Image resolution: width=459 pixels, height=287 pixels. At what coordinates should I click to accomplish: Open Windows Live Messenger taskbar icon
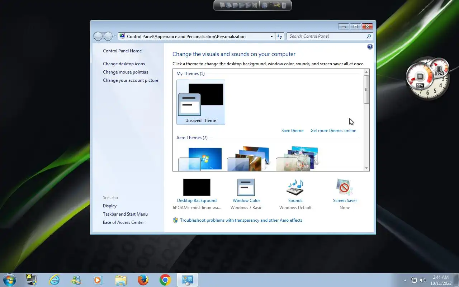[x=76, y=280]
